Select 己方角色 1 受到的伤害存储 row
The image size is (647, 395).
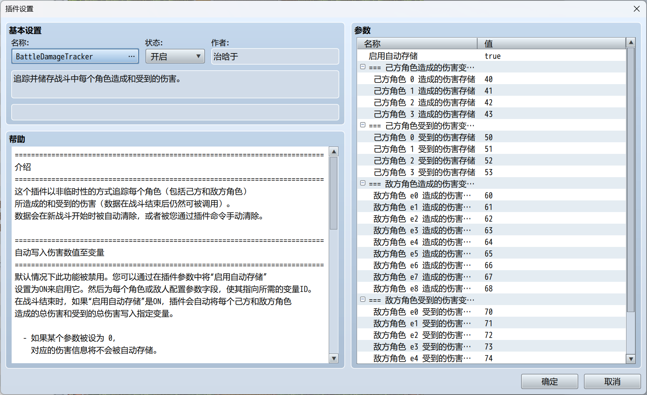pos(492,149)
